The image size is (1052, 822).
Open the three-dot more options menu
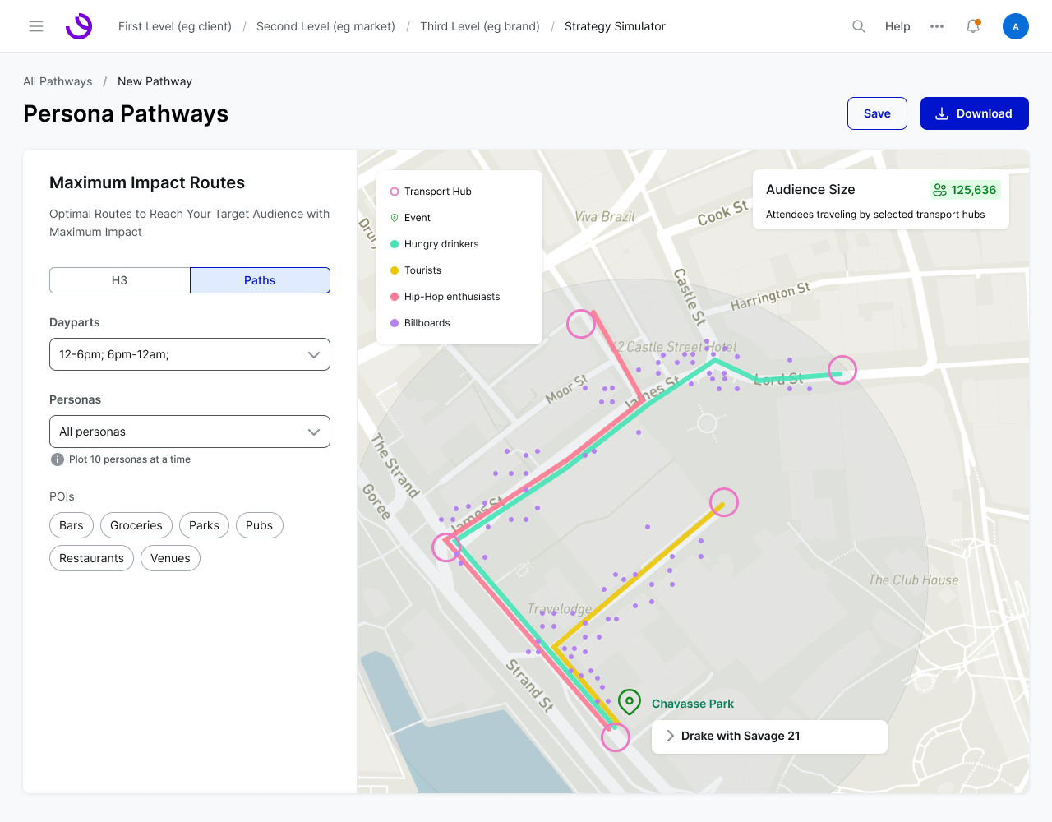(x=937, y=26)
